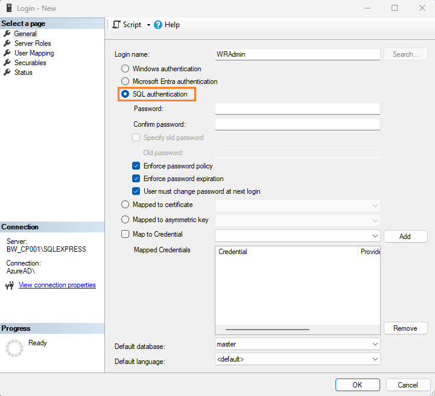Screen dimensions: 435x396
Task: Open the Default database dropdown
Action: point(297,344)
